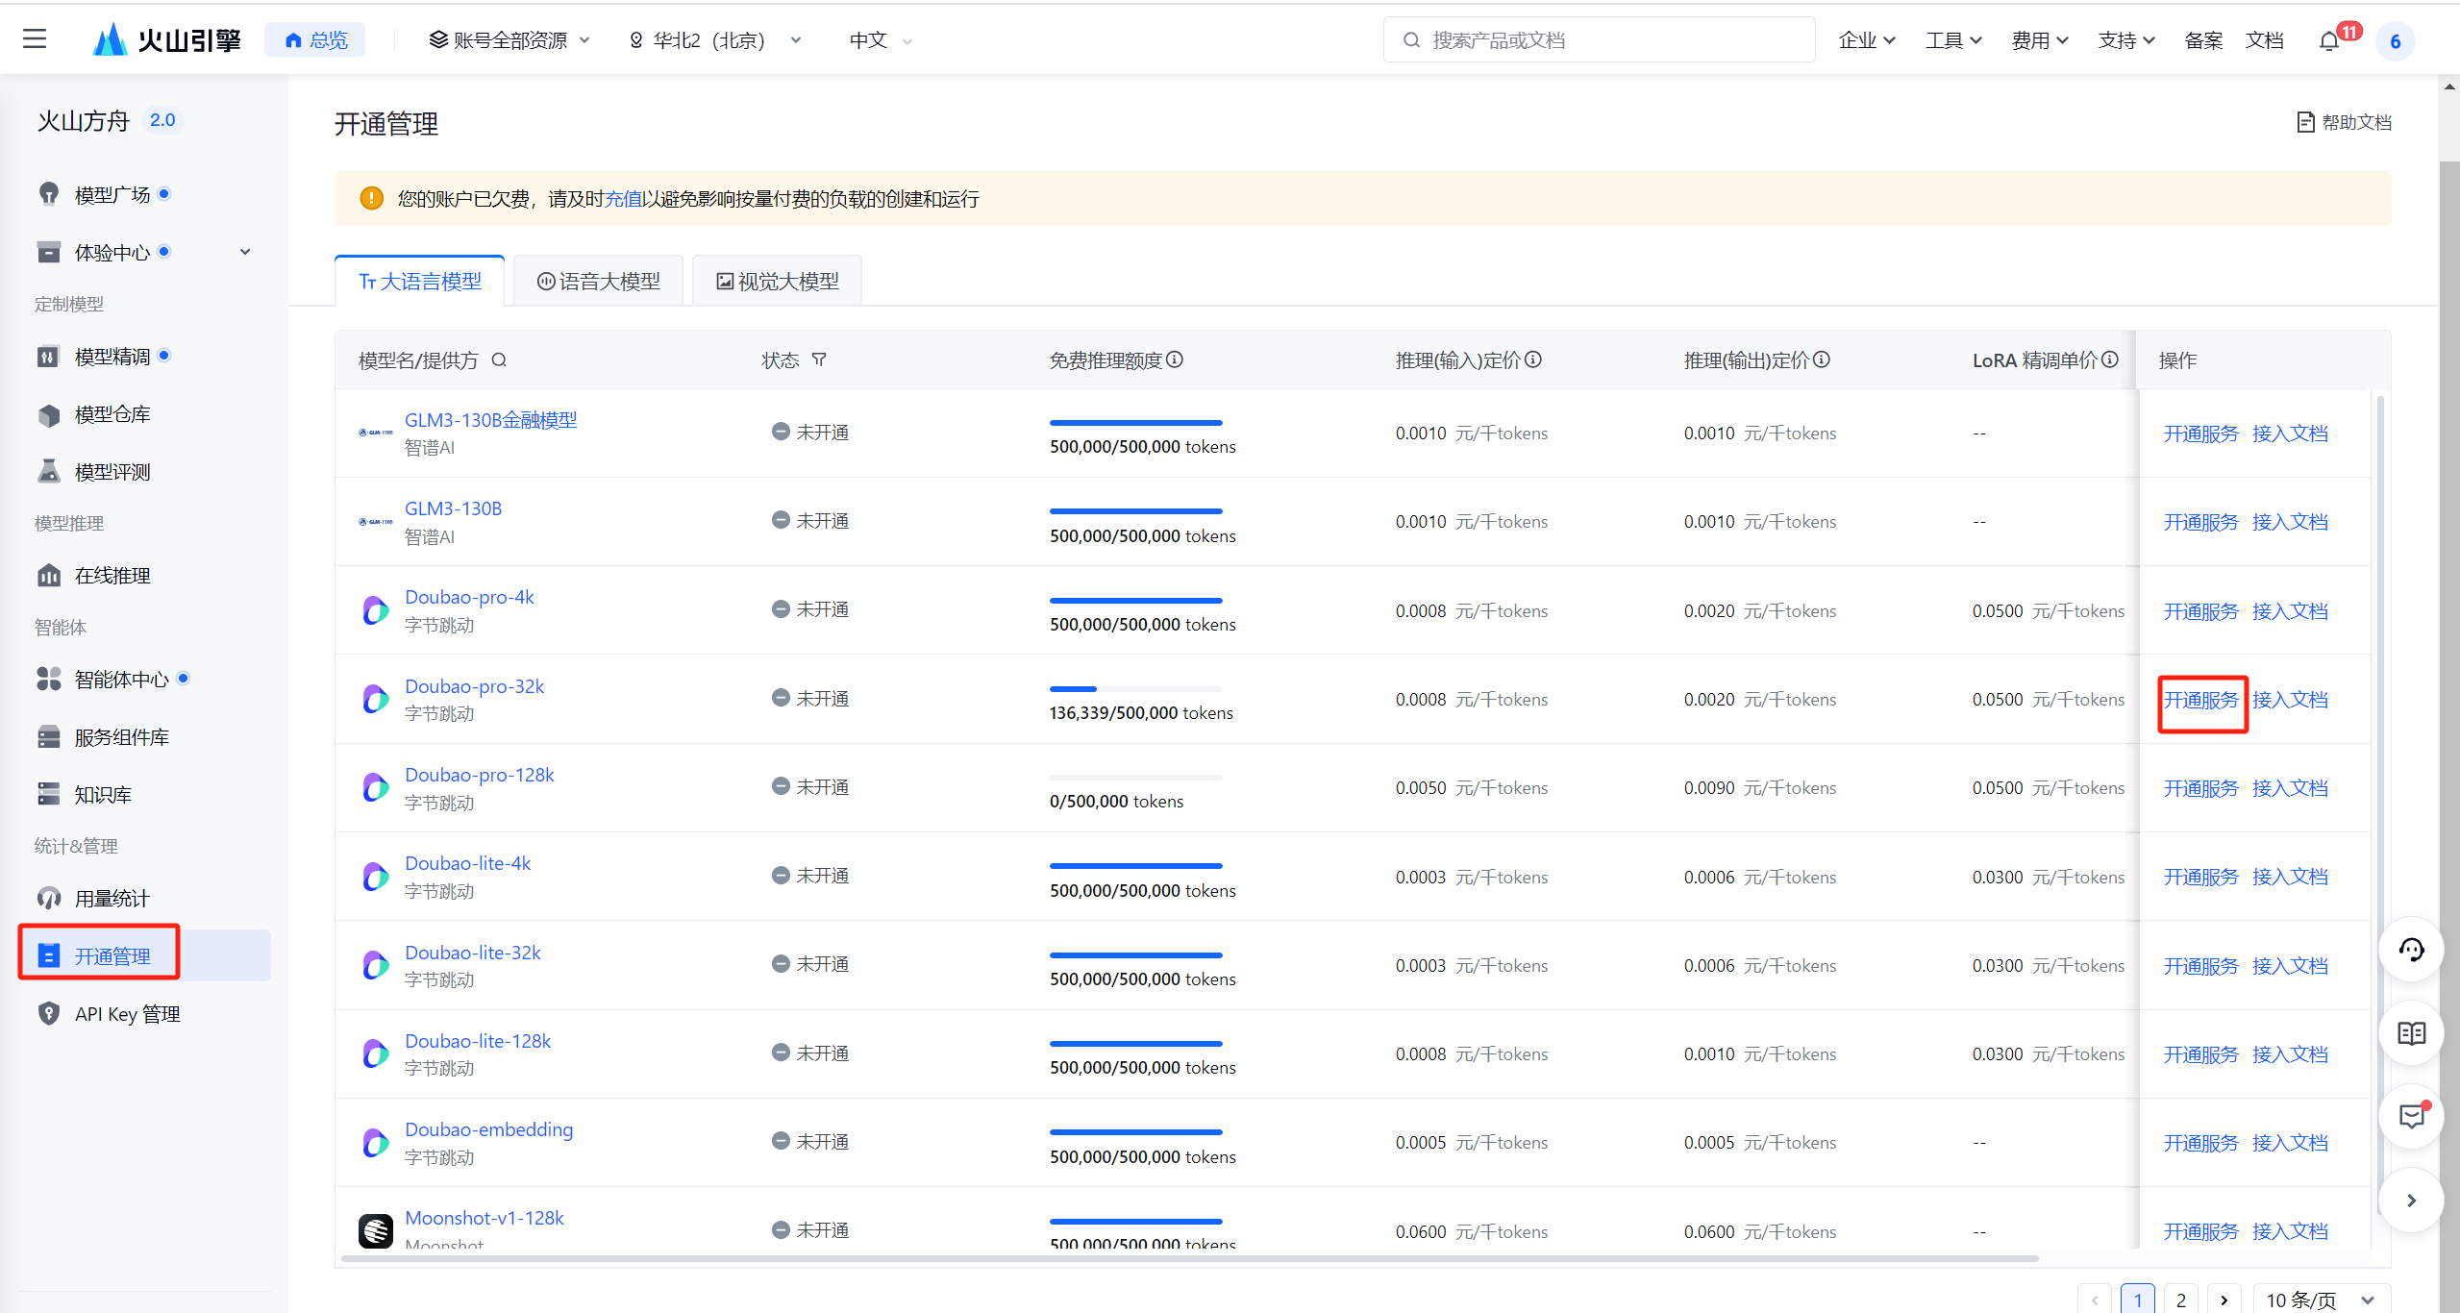
Task: Click the Doubao-pro-32k quota progress bar
Action: (x=1135, y=689)
